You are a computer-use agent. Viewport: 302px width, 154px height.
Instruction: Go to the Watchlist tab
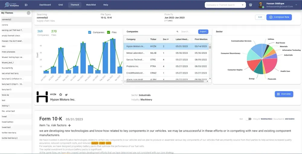[91, 5]
